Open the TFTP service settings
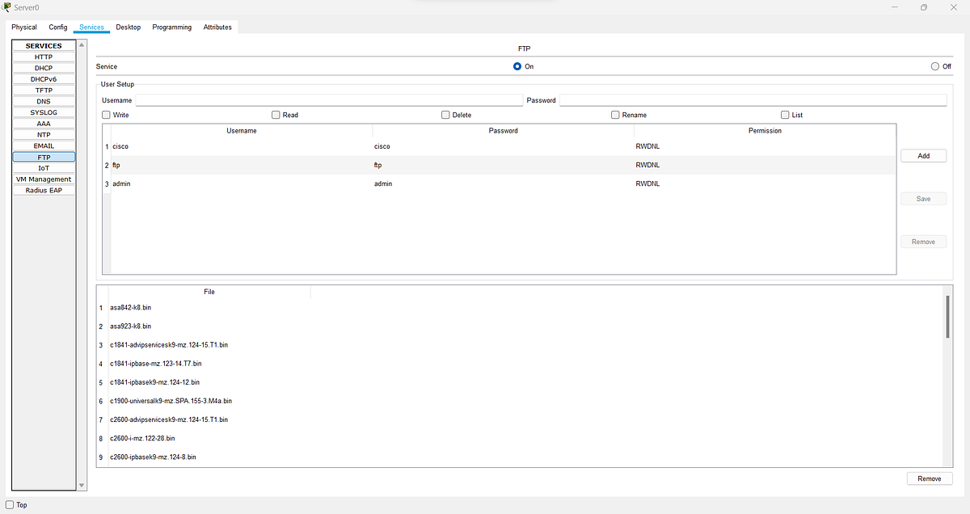The height and width of the screenshot is (514, 970). (43, 90)
